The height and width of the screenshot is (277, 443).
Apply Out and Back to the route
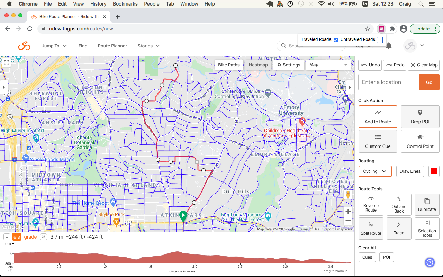(x=399, y=204)
